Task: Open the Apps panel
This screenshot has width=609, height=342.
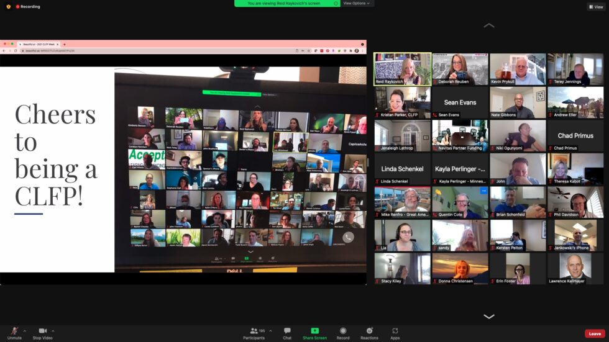Action: [x=395, y=331]
